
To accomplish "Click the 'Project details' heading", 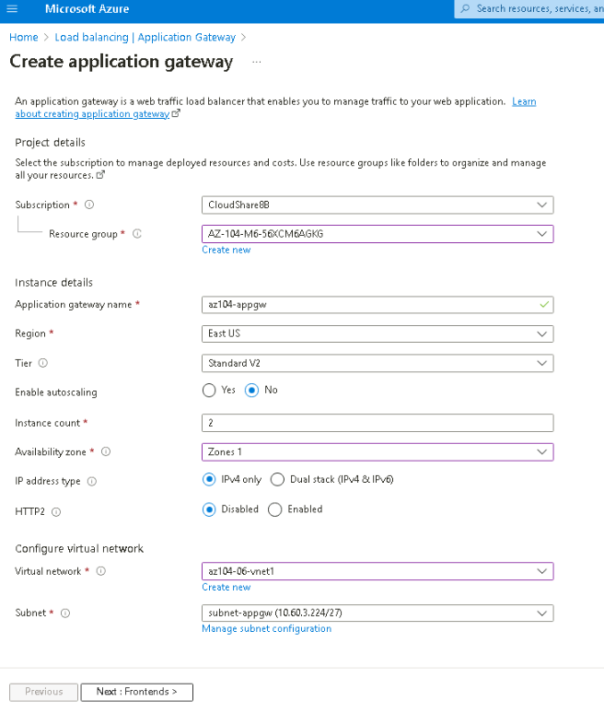I will pos(50,143).
